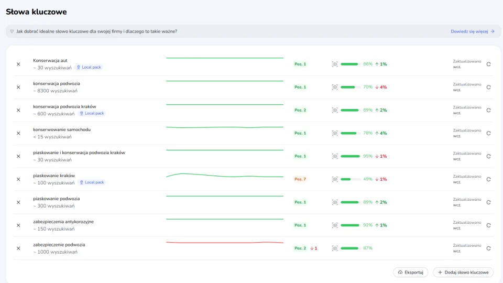Refresh the 'Konserwacja aut' keyword data
Screen dimensions: 503x283
click(488, 64)
